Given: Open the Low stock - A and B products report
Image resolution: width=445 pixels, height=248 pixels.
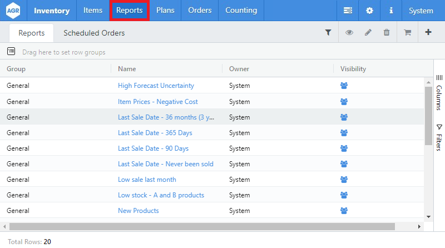Looking at the screenshot, I should (x=161, y=195).
